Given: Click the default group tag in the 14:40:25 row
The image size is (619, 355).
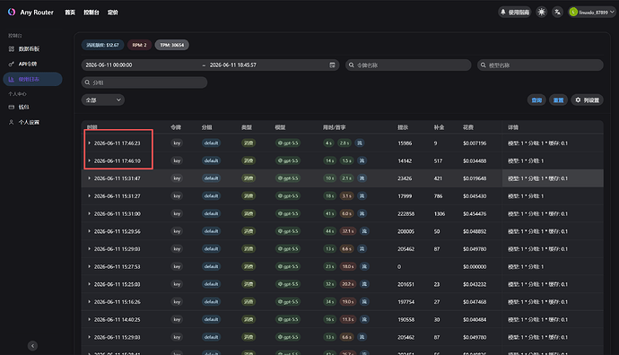Looking at the screenshot, I should pos(211,319).
